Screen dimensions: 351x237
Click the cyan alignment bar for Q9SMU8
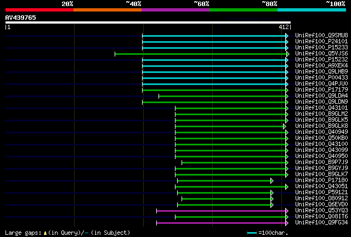(x=214, y=36)
